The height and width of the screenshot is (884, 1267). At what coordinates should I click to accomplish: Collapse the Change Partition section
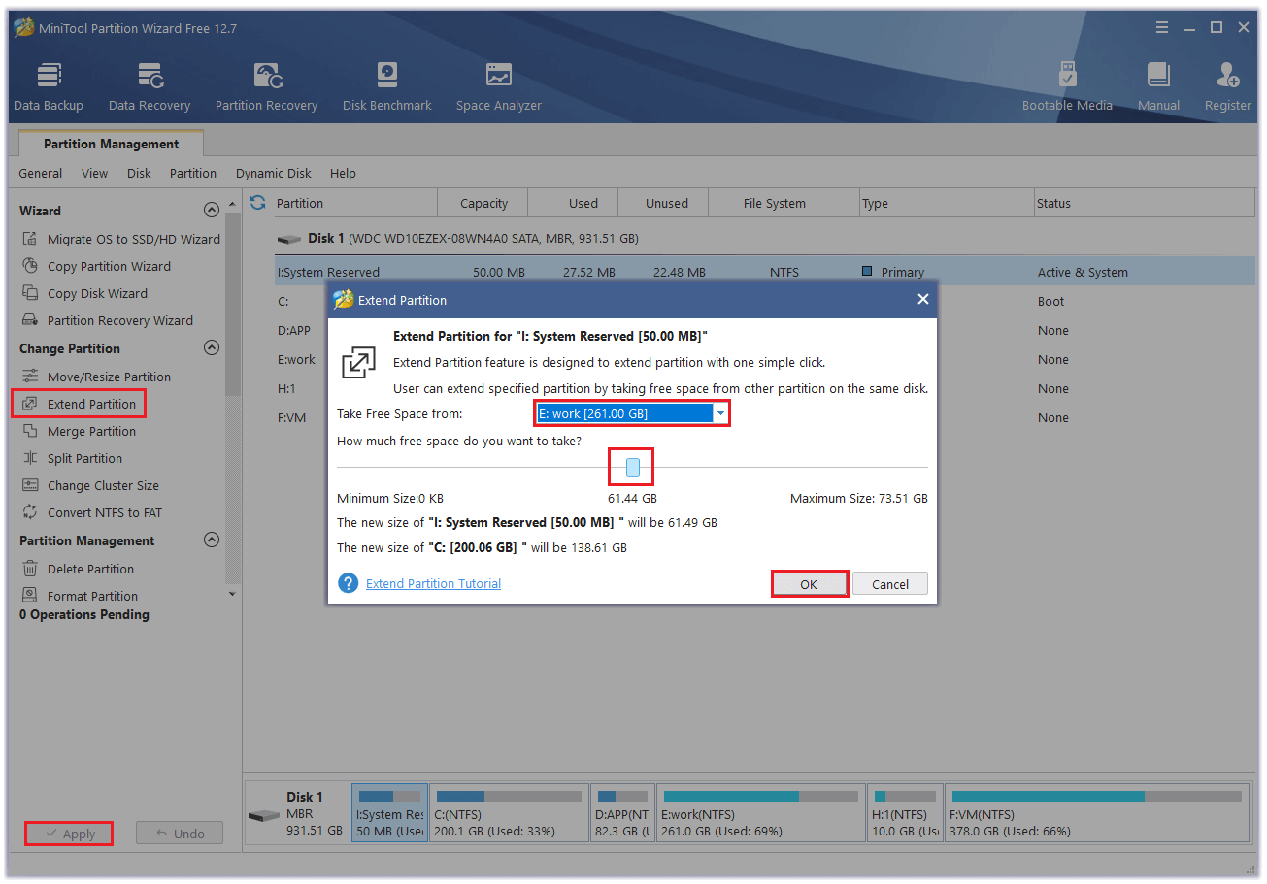point(211,347)
